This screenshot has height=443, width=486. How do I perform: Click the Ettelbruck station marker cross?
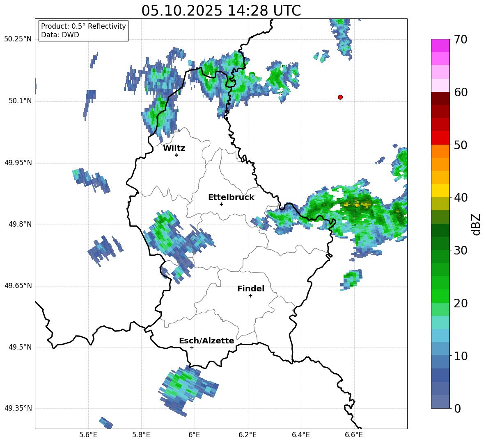(221, 204)
